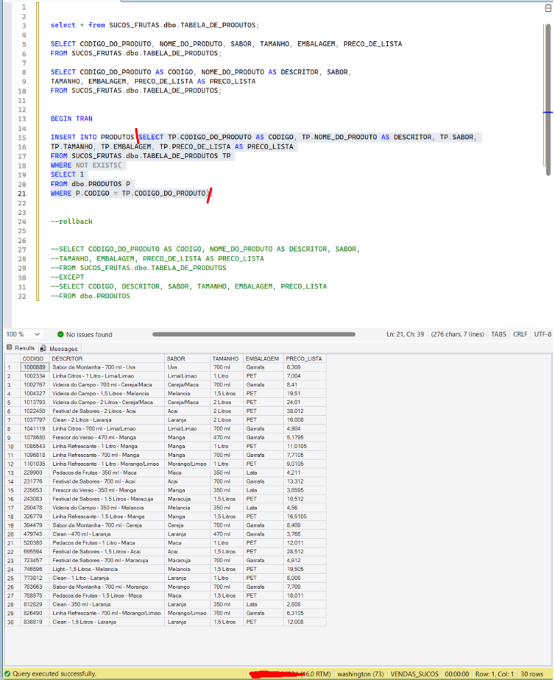Click SABOR cell Maracuja in row 16

(187, 499)
